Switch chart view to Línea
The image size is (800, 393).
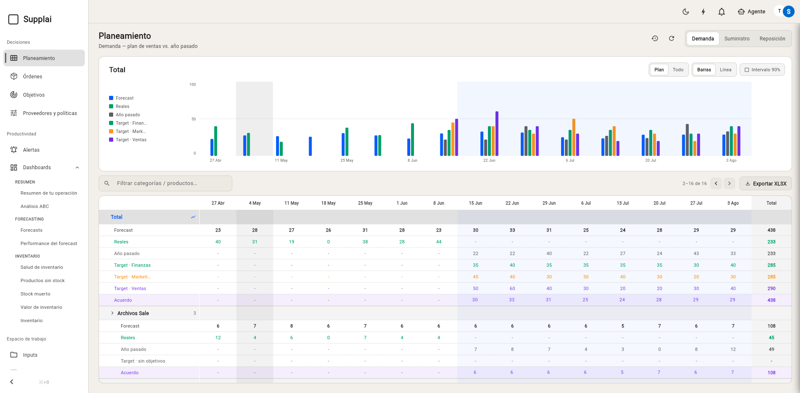726,70
